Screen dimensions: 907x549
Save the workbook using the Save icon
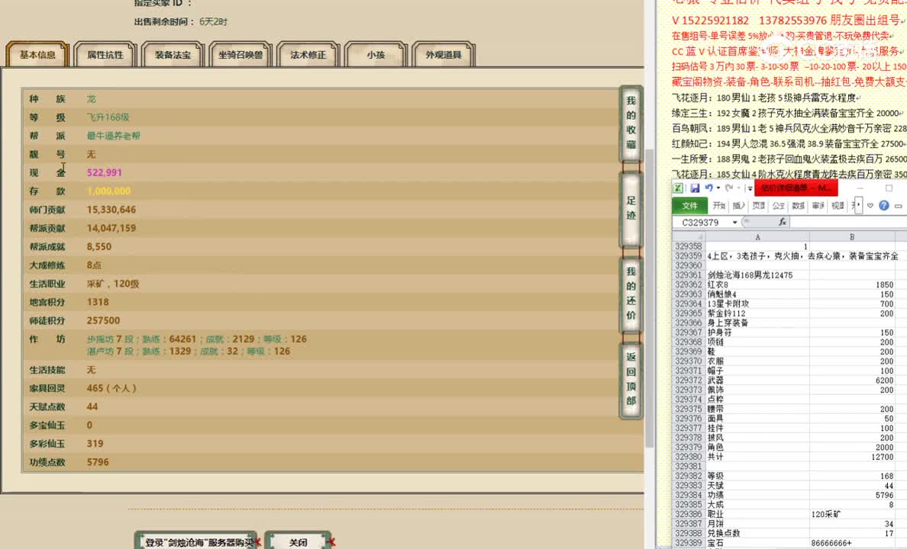point(696,188)
